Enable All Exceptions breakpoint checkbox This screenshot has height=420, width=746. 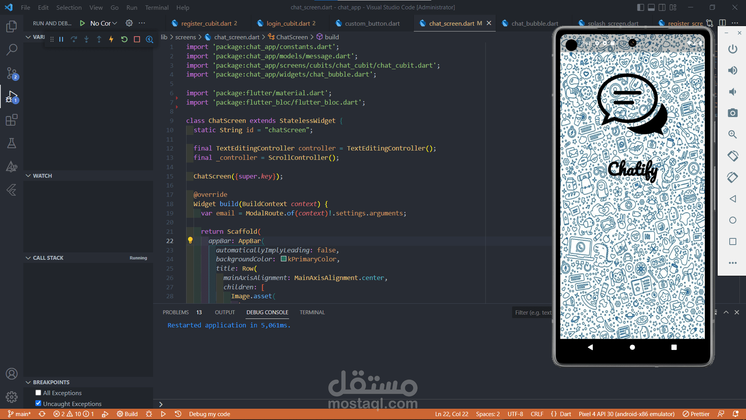tap(38, 393)
